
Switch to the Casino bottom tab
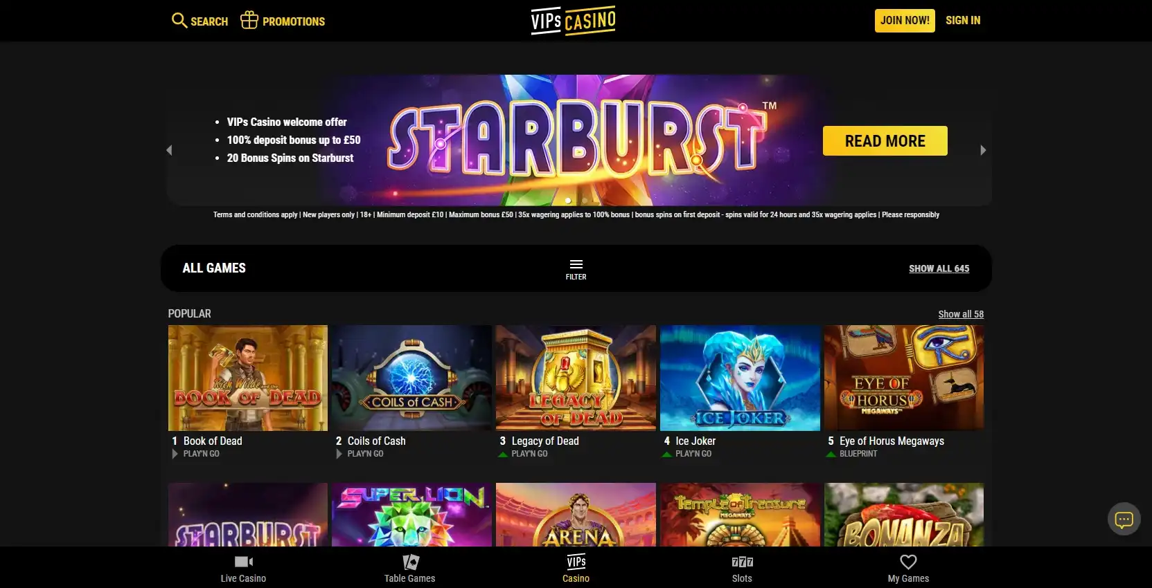point(576,568)
